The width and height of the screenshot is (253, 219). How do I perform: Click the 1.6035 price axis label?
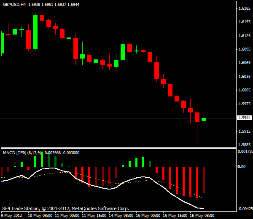click(245, 77)
